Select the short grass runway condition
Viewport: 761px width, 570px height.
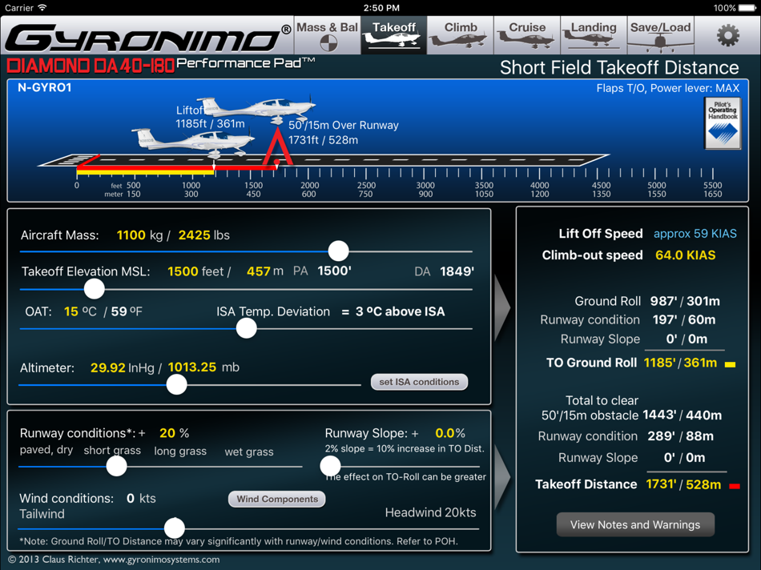[x=112, y=451]
